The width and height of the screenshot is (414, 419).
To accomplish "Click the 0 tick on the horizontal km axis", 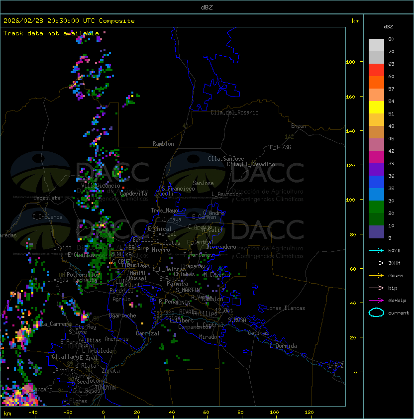I will tap(103, 413).
